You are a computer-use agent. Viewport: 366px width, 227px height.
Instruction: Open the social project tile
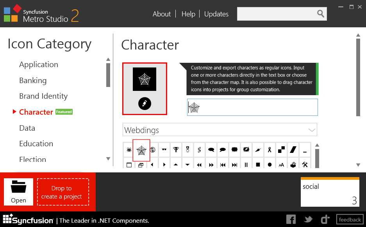pos(330,192)
